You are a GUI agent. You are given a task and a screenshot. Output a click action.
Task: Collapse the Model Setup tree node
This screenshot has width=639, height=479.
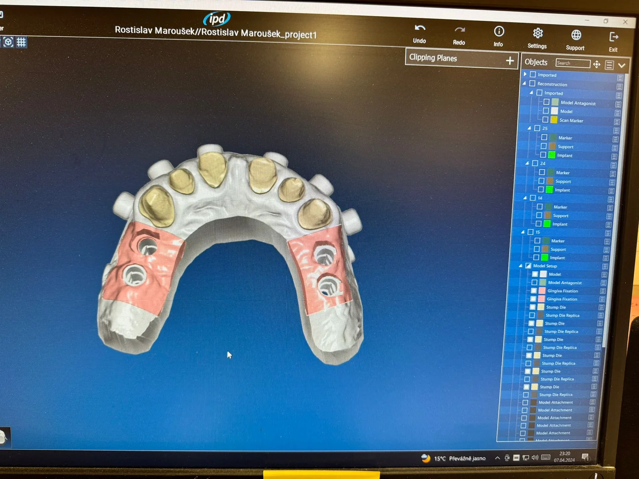point(521,266)
